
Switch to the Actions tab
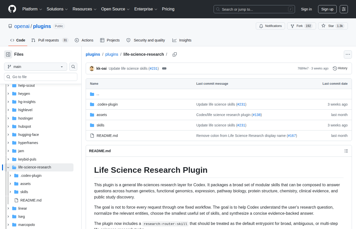[x=84, y=40]
